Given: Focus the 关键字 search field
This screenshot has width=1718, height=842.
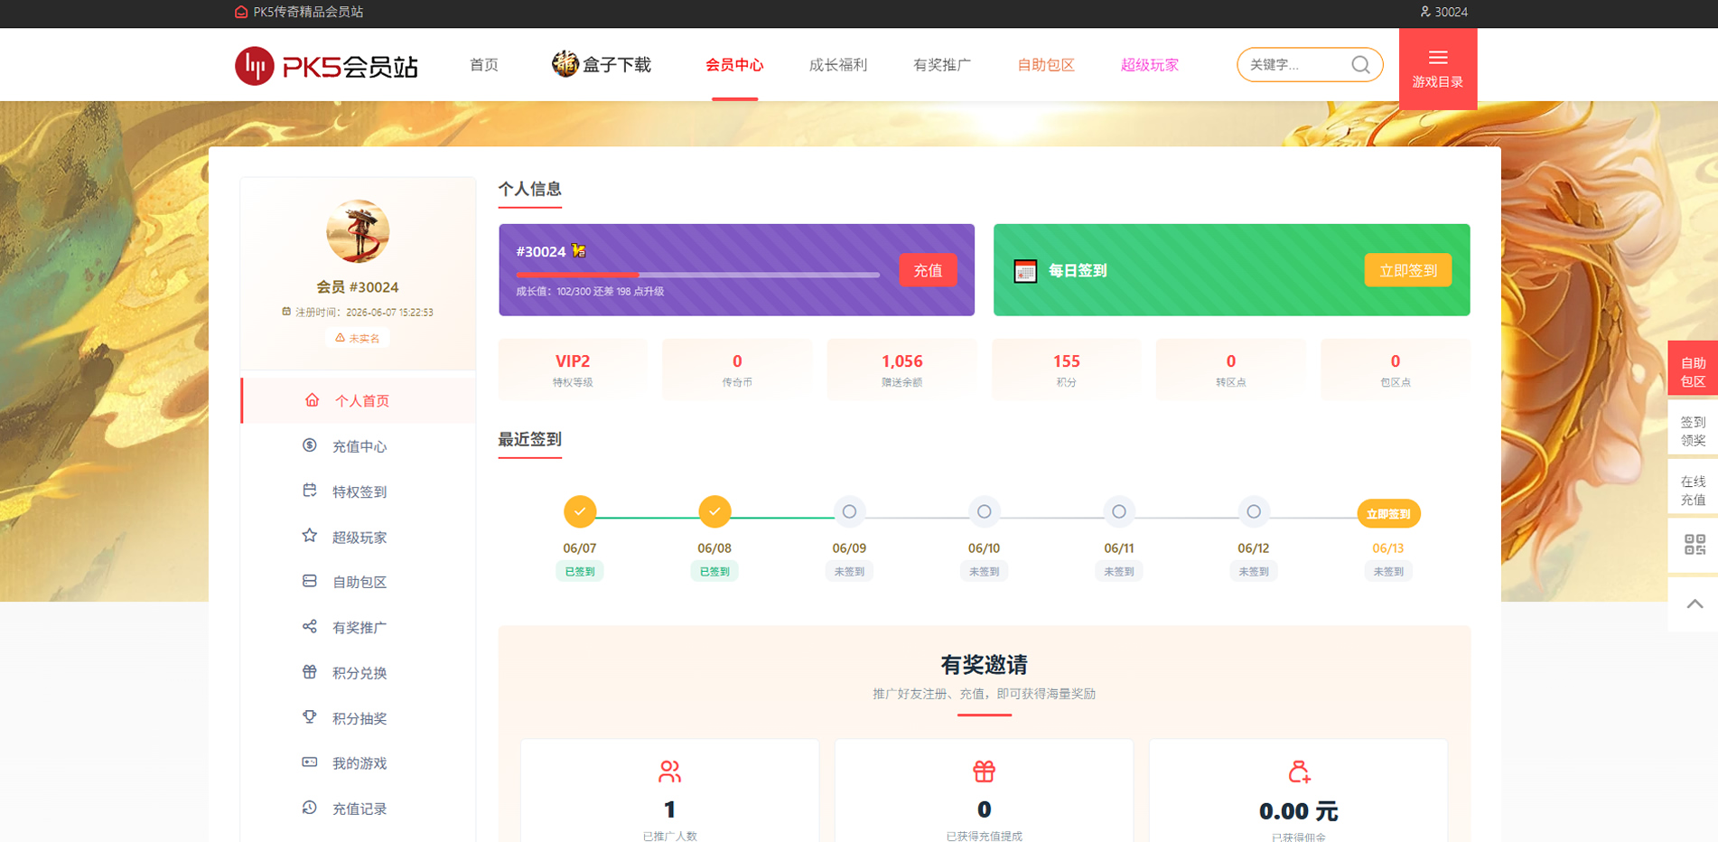Looking at the screenshot, I should tap(1296, 65).
